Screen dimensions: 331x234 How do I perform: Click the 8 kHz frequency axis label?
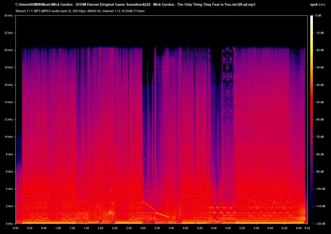[9, 154]
